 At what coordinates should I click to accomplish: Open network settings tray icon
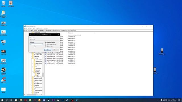coord(166,100)
